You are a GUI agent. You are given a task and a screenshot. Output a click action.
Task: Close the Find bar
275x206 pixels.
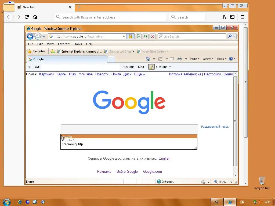tap(29, 67)
